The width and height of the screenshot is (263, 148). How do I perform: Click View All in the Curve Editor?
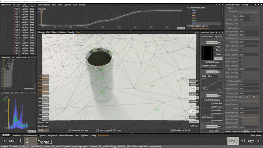[181, 28]
